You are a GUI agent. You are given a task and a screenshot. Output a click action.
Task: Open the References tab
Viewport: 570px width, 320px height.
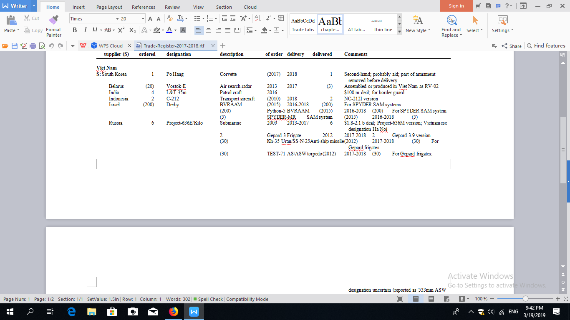pyautogui.click(x=144, y=7)
